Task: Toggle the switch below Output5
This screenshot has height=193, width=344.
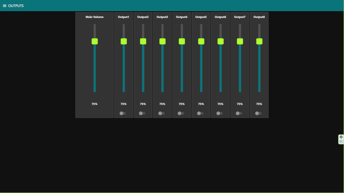Action: [x=200, y=113]
